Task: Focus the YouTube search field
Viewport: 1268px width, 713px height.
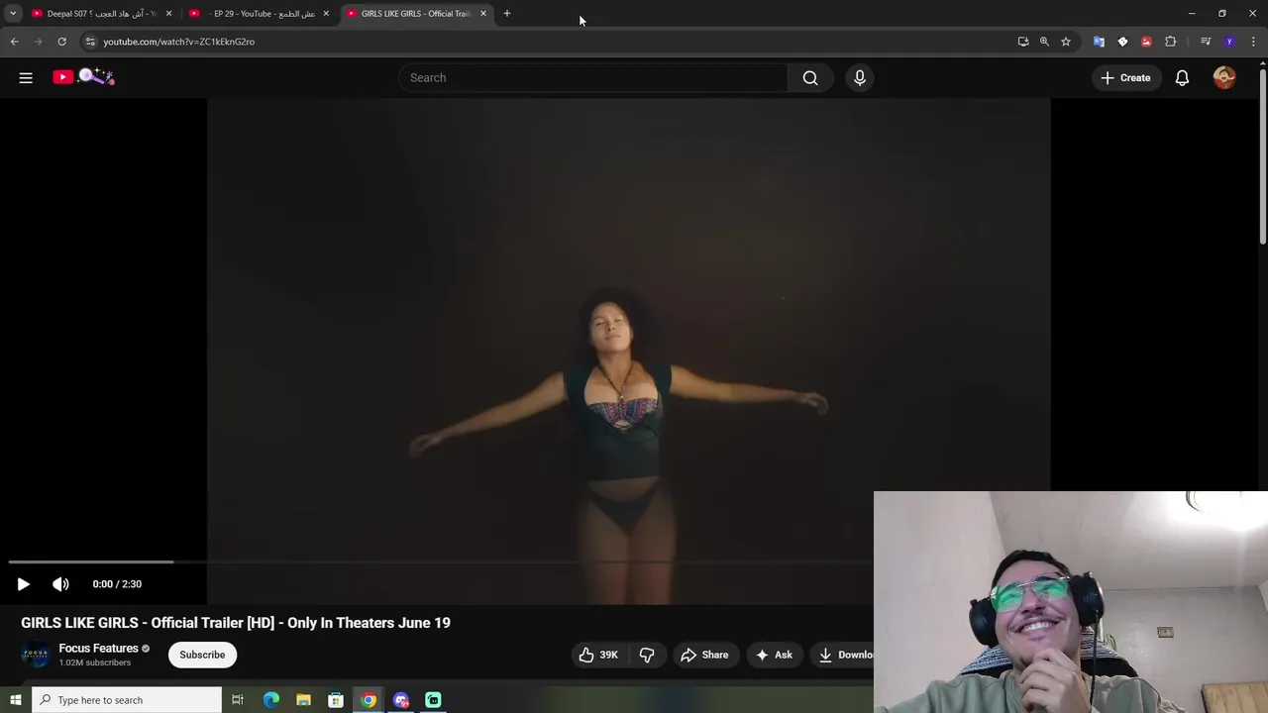Action: pos(592,77)
